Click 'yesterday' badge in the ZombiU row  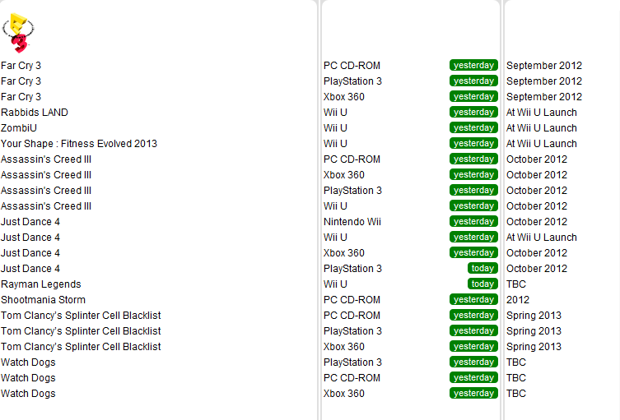point(473,128)
